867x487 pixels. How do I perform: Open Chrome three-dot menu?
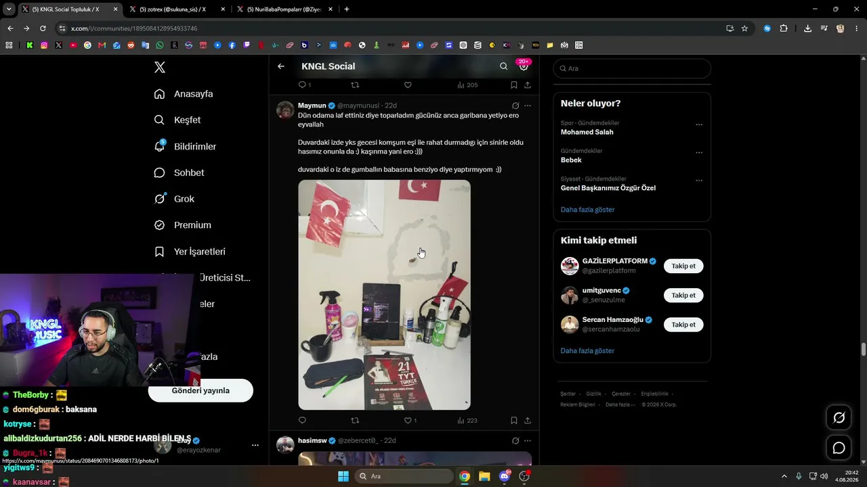coord(857,28)
